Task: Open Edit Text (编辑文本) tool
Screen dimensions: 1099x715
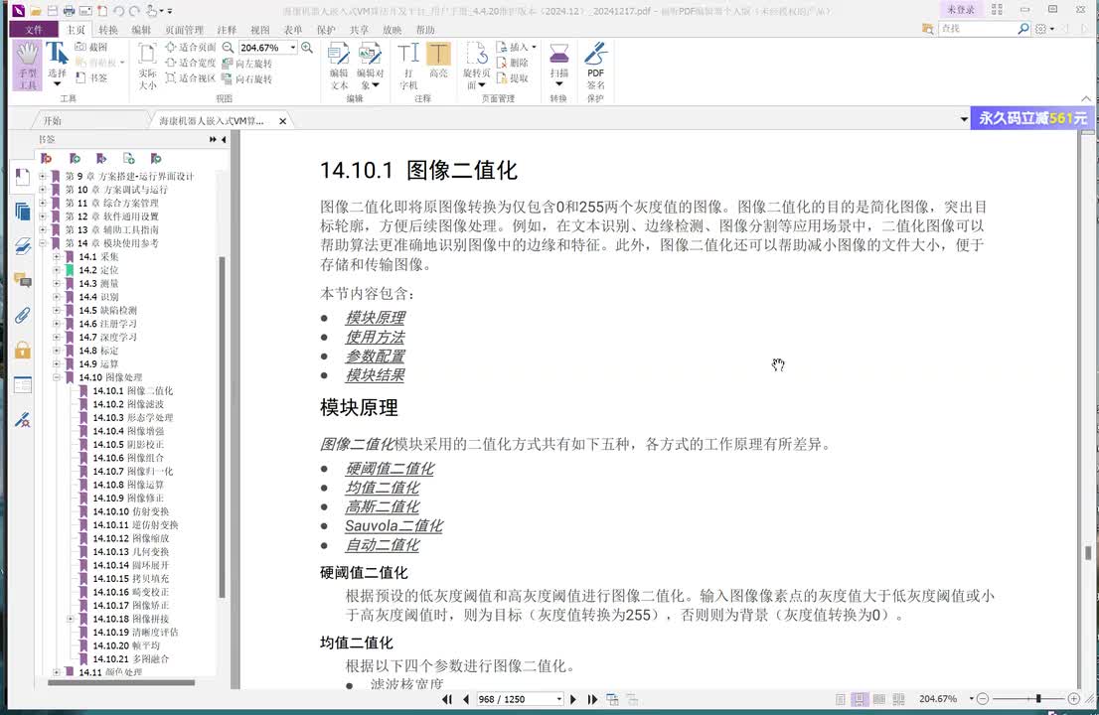Action: (x=339, y=66)
